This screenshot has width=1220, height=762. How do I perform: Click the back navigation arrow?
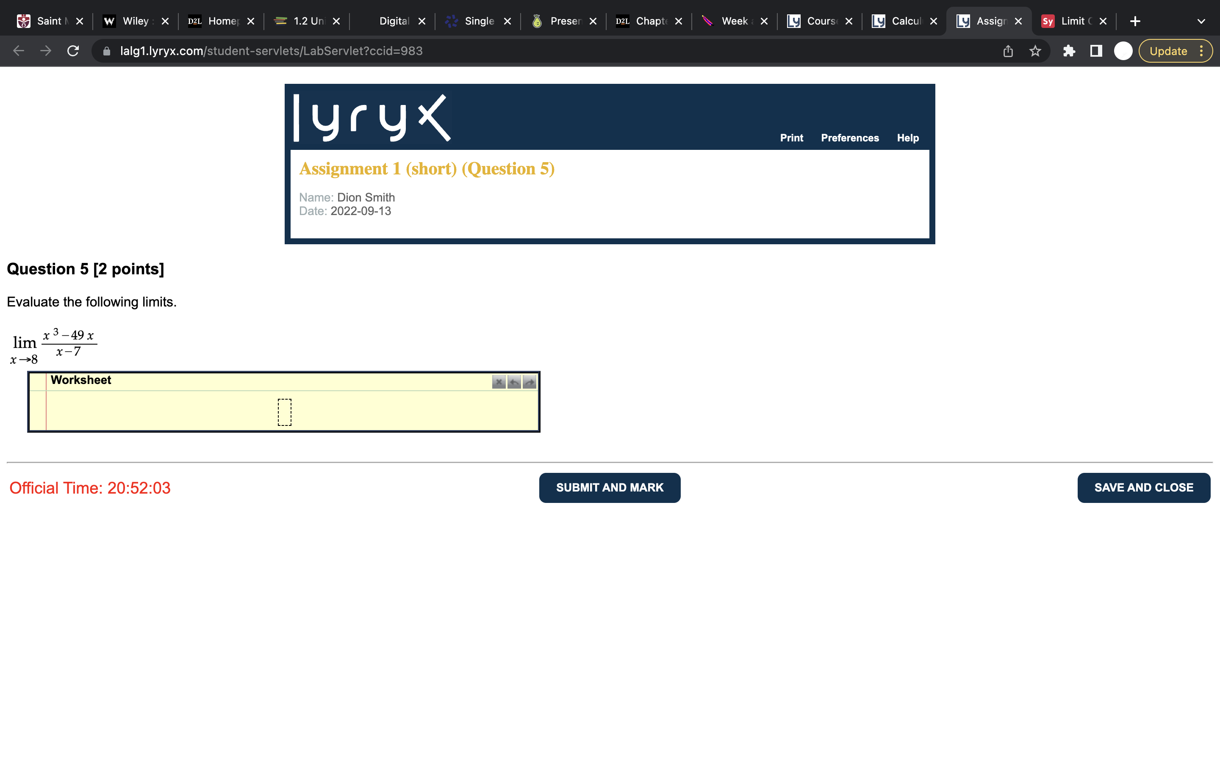click(18, 51)
